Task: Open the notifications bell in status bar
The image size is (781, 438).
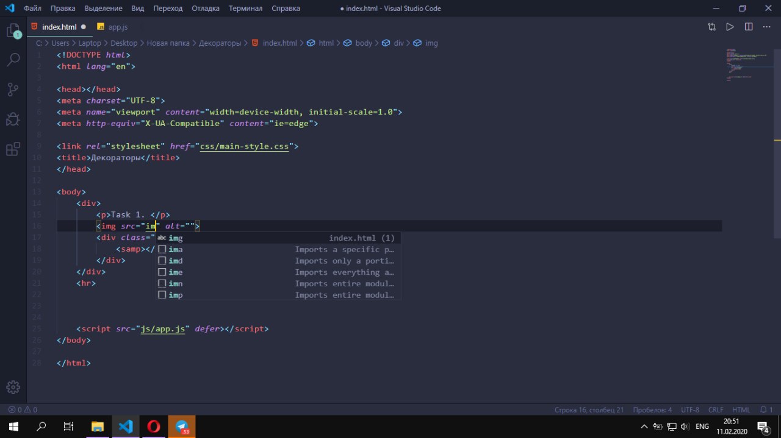Action: coord(767,410)
